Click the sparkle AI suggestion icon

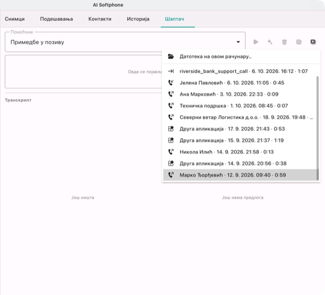click(270, 42)
